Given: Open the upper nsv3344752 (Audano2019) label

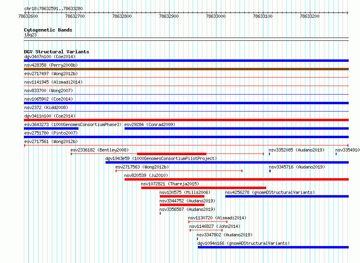Looking at the screenshot, I should pyautogui.click(x=187, y=201).
